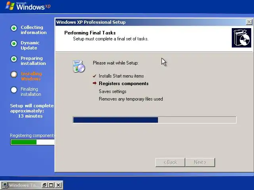Click the Windows Ta... title bar text
254x190 pixels.
pos(24,185)
